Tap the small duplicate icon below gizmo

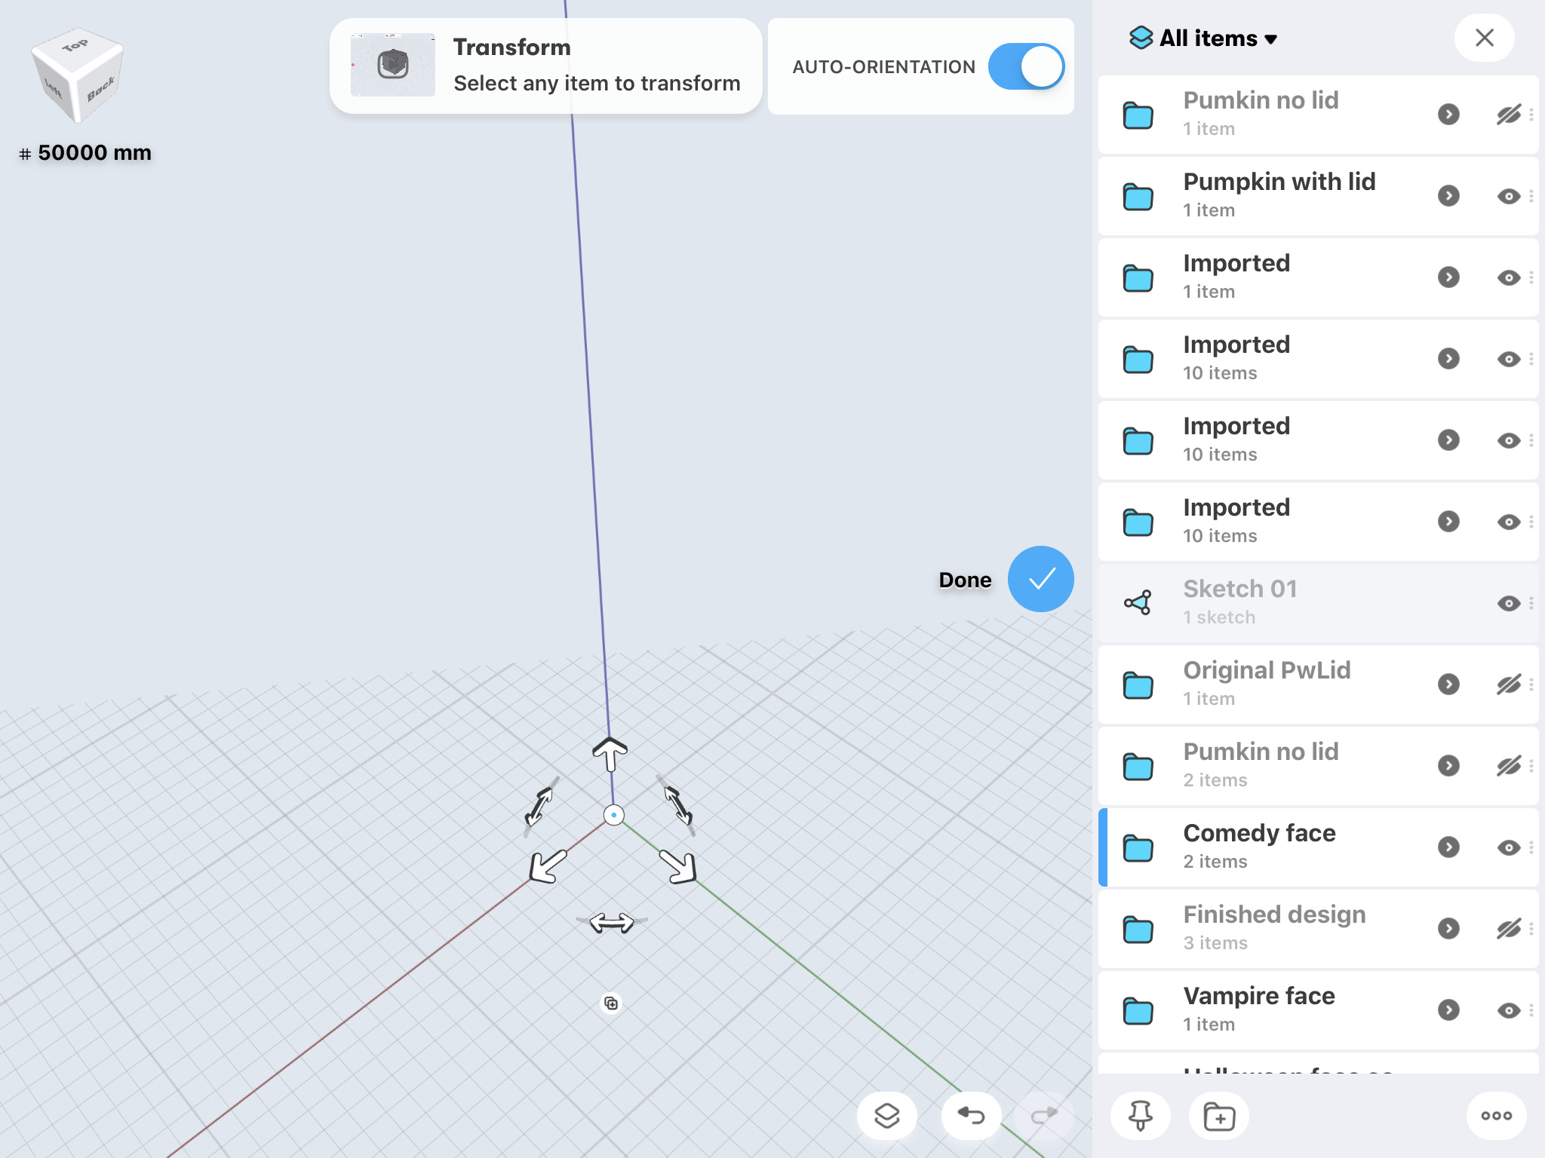(611, 1003)
